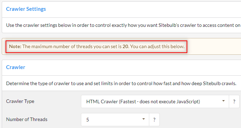Image resolution: width=241 pixels, height=128 pixels.
Task: Click the Crawler Settings heading
Action: click(x=26, y=9)
